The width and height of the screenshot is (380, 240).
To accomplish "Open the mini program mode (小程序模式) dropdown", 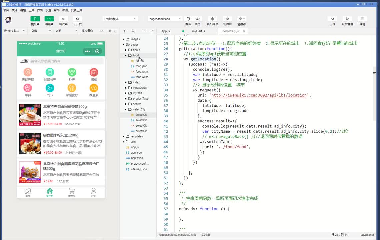I will tap(120, 19).
